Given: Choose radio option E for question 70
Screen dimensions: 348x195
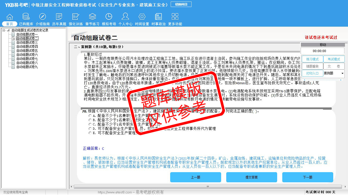Looking at the screenshot, I should (90, 133).
